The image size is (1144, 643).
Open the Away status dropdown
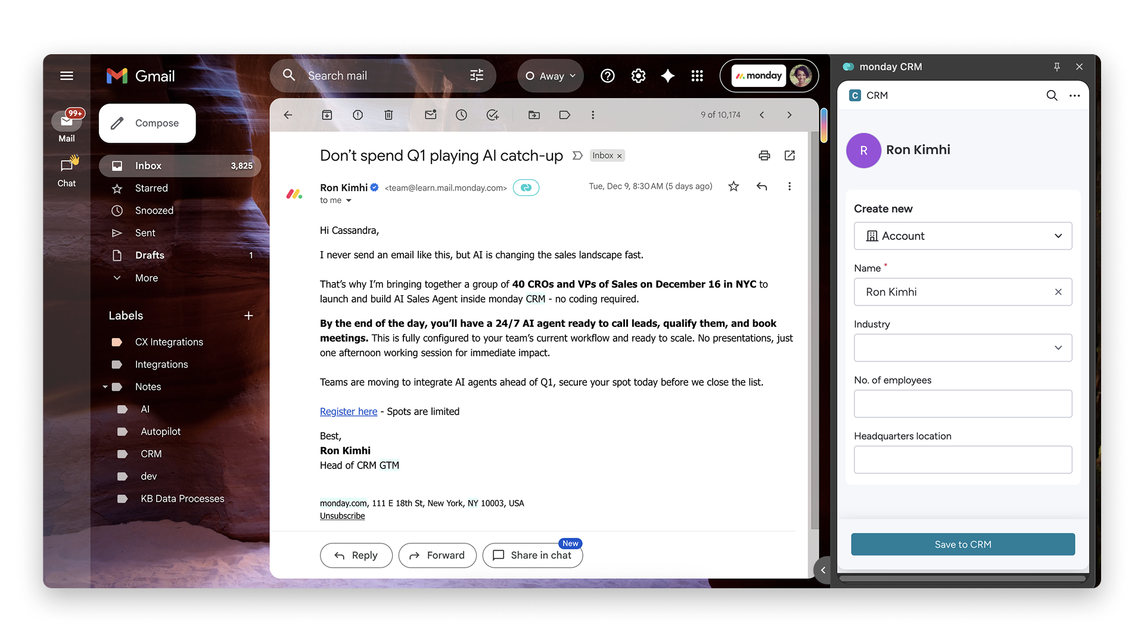[x=550, y=76]
